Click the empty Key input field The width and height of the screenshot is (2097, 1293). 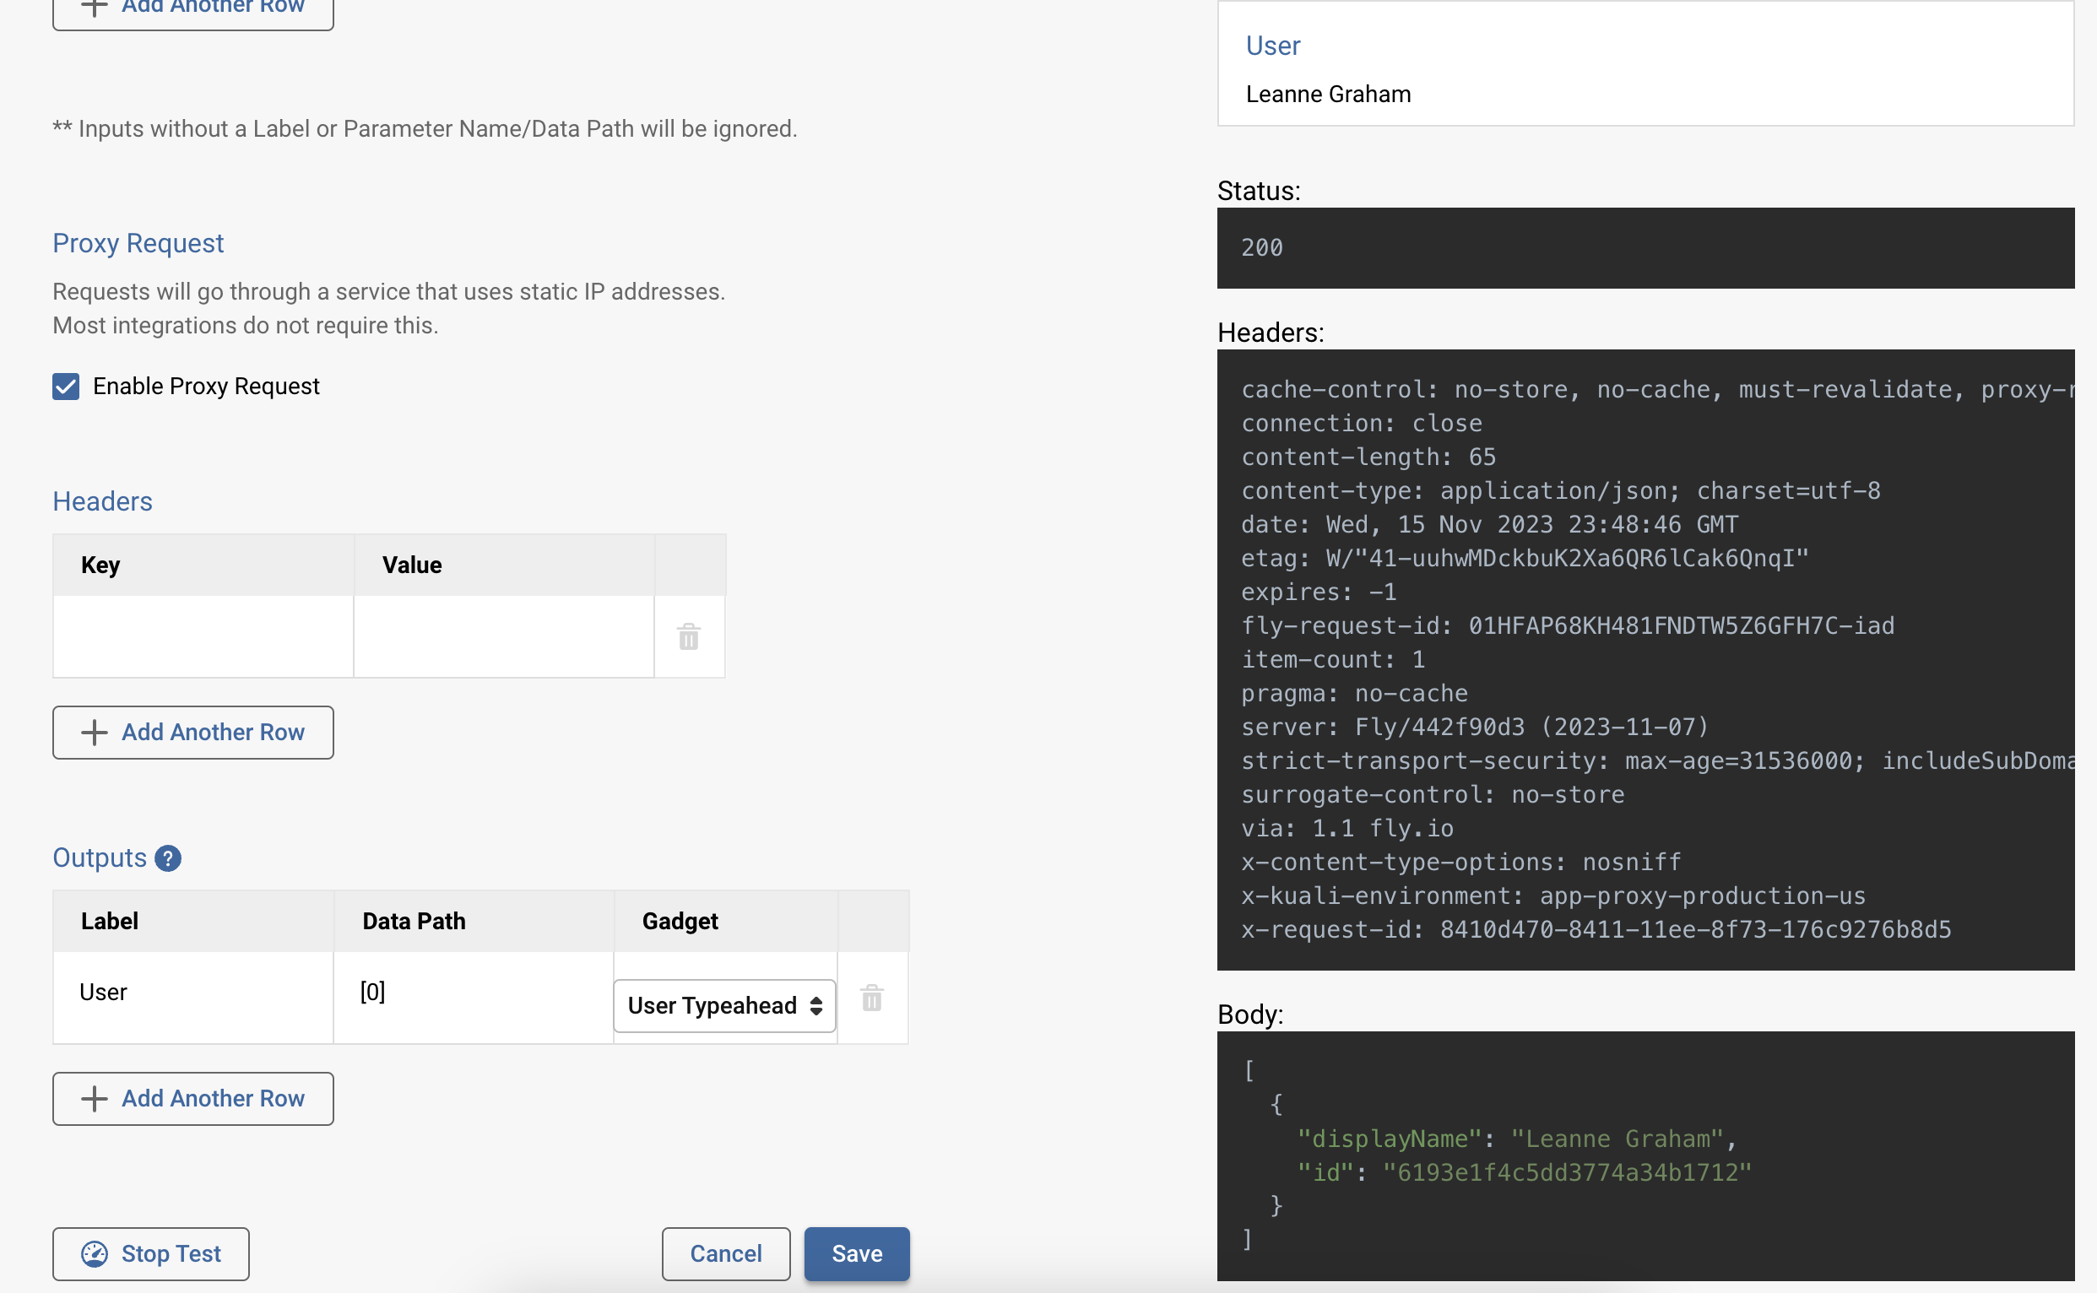point(203,636)
